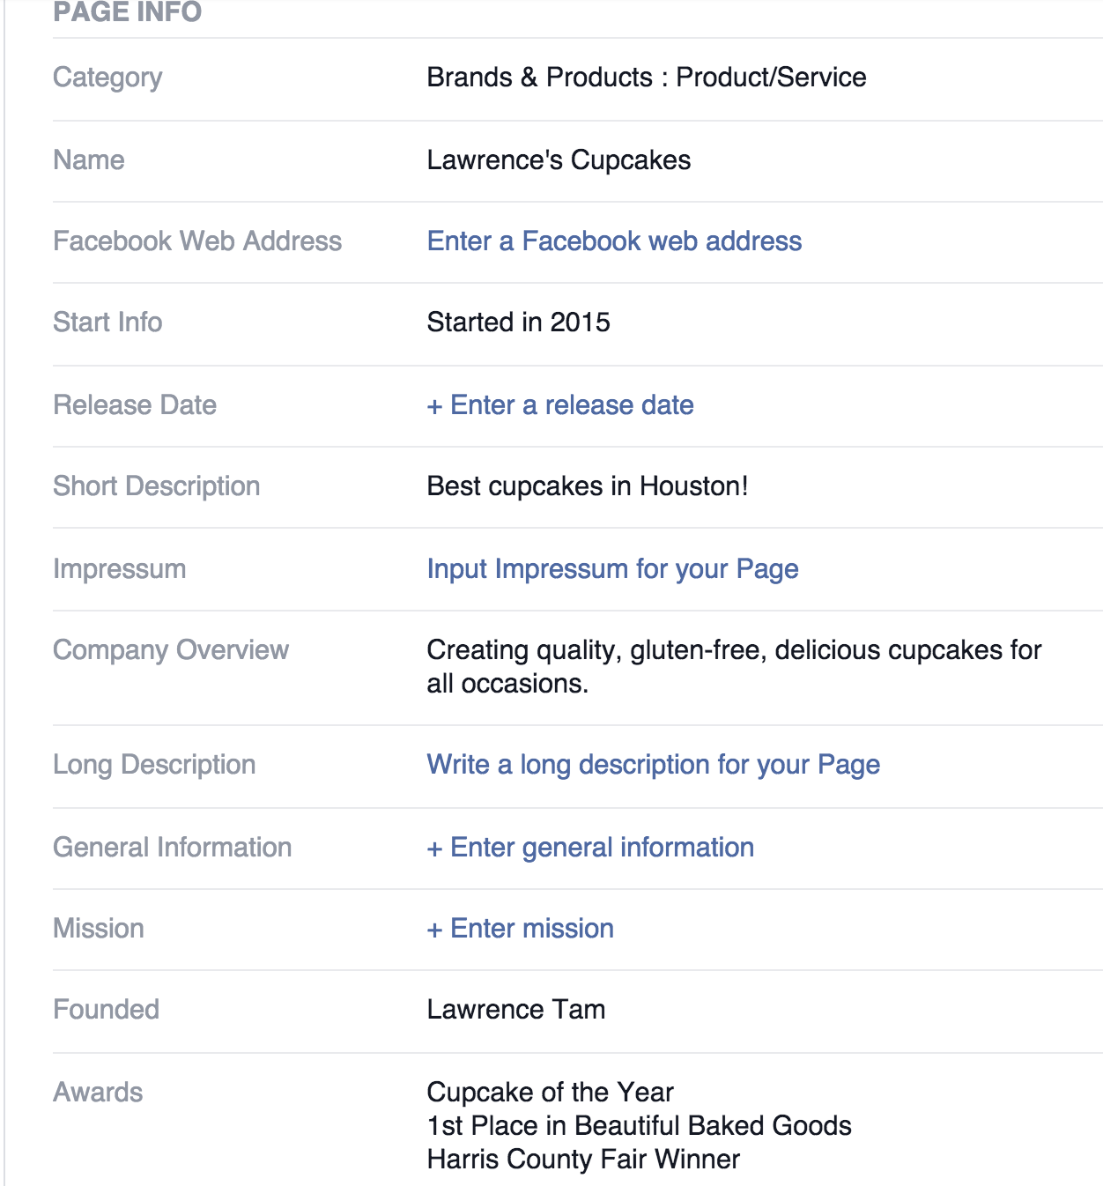Select the Category row label

pos(107,78)
